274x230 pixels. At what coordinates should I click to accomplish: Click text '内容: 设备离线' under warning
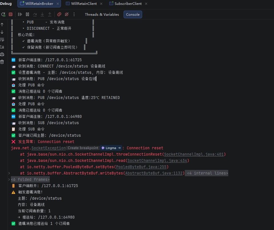pos(31,205)
